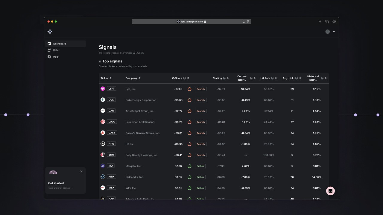This screenshot has width=383, height=215.
Task: Click Casey's General Stores, Inc. name
Action: [x=143, y=133]
